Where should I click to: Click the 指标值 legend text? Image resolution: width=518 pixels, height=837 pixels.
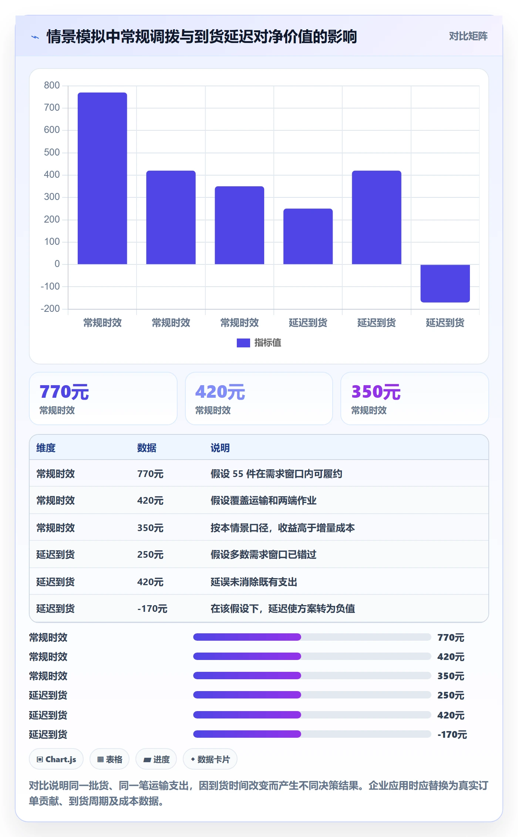coord(268,343)
